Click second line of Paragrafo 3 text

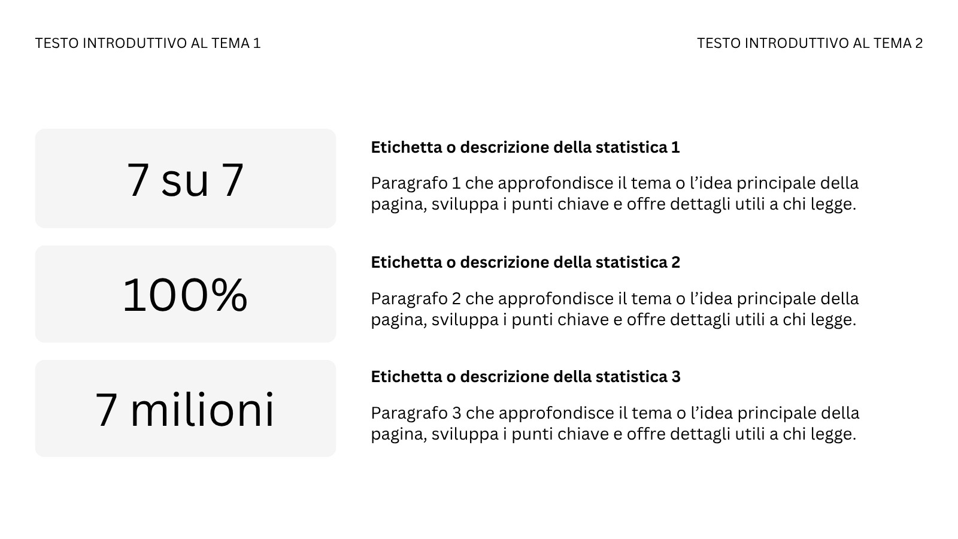(613, 434)
